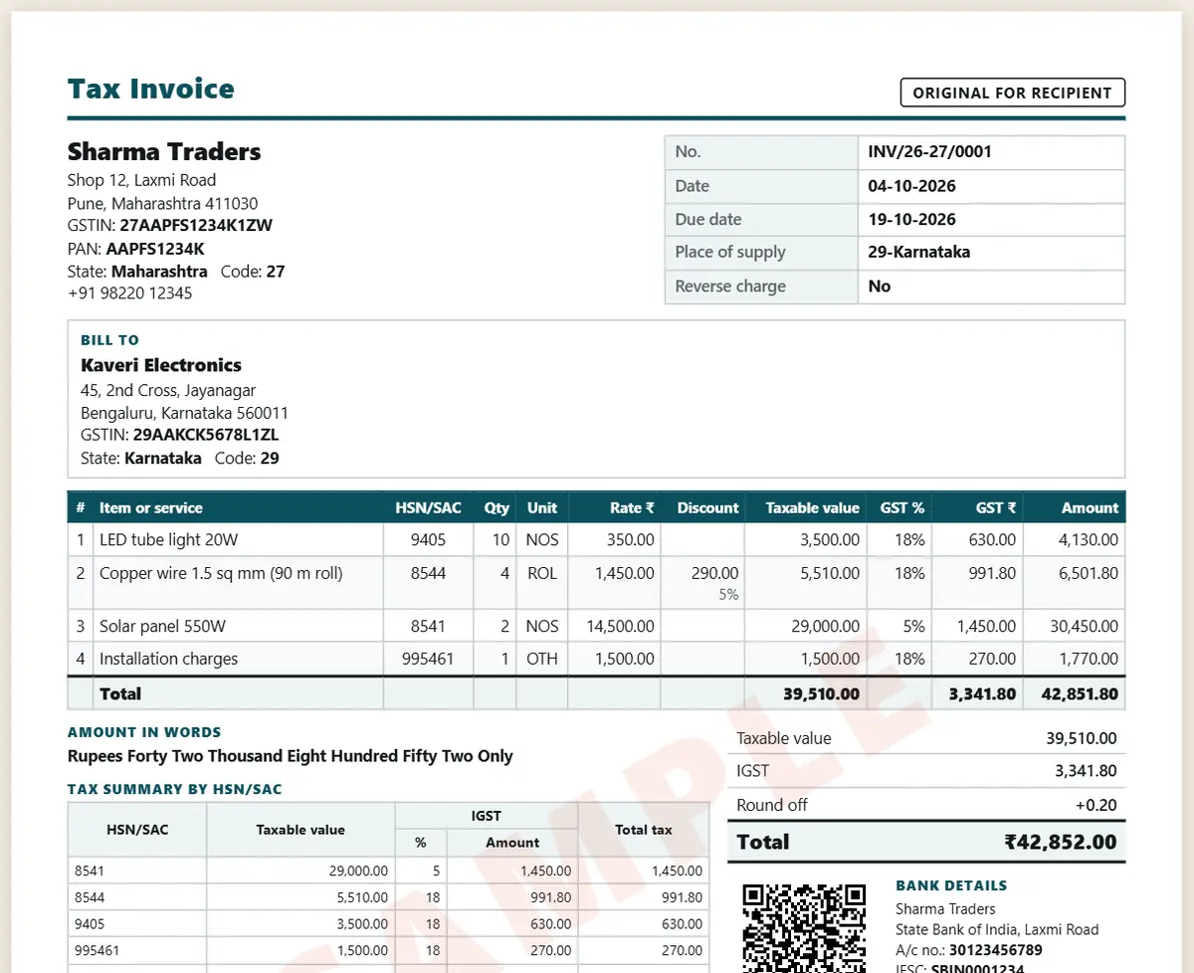Click the Reverse charge value No

[x=879, y=286]
